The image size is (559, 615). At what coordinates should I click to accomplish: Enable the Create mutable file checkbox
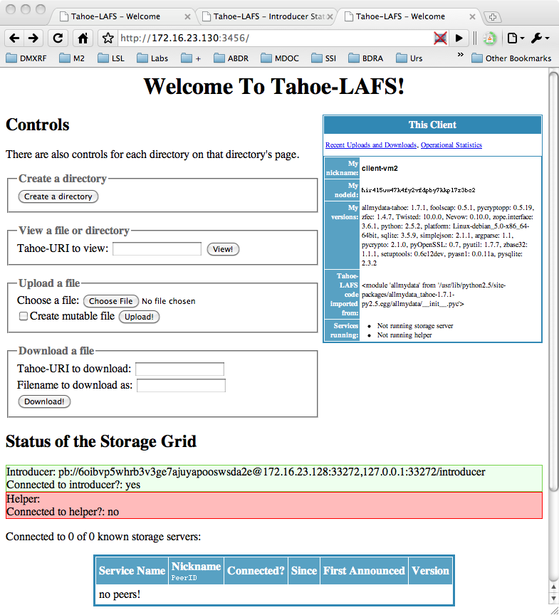(x=23, y=316)
